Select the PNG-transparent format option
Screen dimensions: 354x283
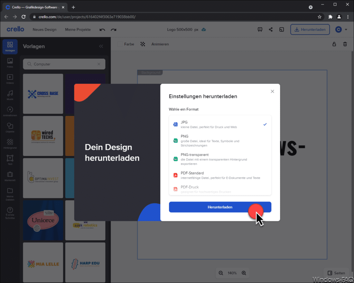coord(220,159)
